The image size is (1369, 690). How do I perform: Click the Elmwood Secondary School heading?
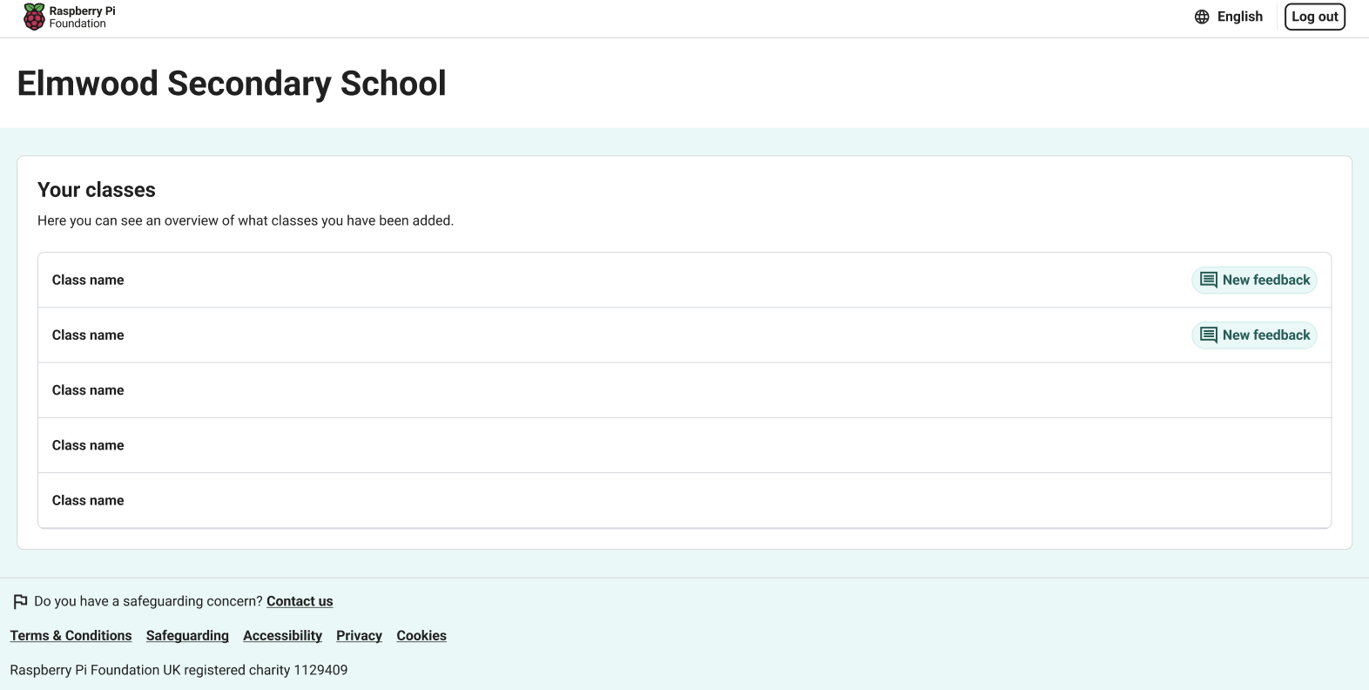coord(232,84)
